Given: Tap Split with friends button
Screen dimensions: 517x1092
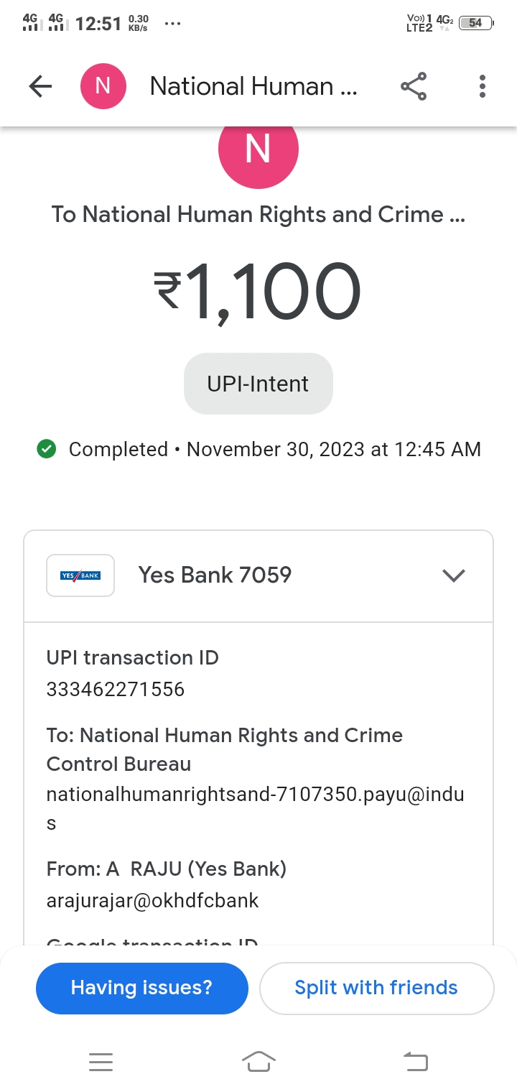Looking at the screenshot, I should (x=376, y=988).
